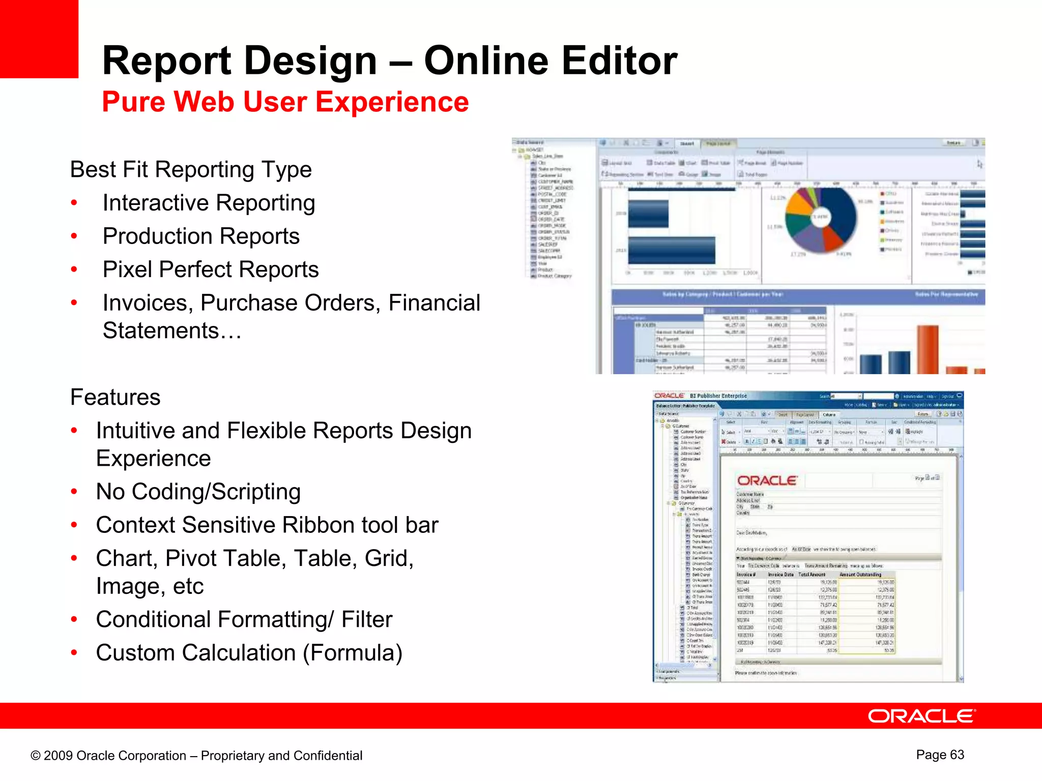This screenshot has width=1042, height=781.
Task: Insert a Page Break element
Action: 741,163
